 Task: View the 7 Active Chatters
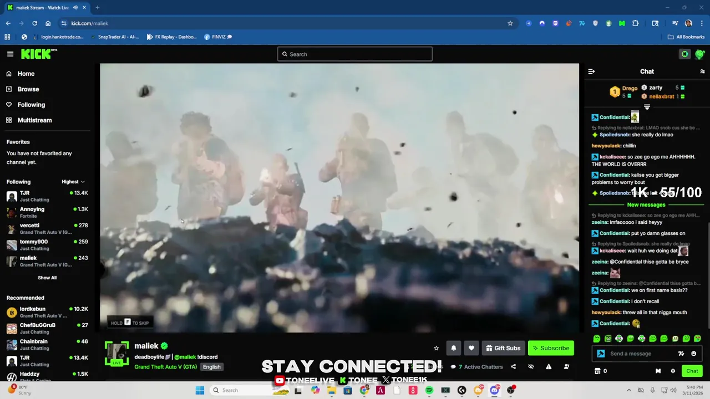pyautogui.click(x=476, y=367)
